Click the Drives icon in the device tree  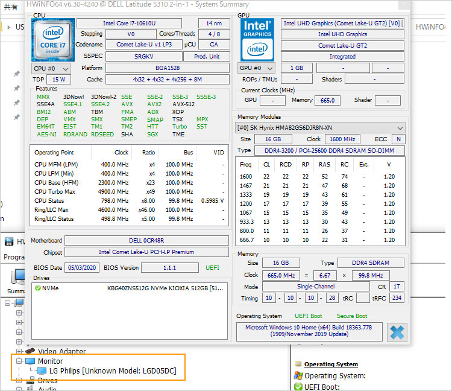click(x=30, y=381)
